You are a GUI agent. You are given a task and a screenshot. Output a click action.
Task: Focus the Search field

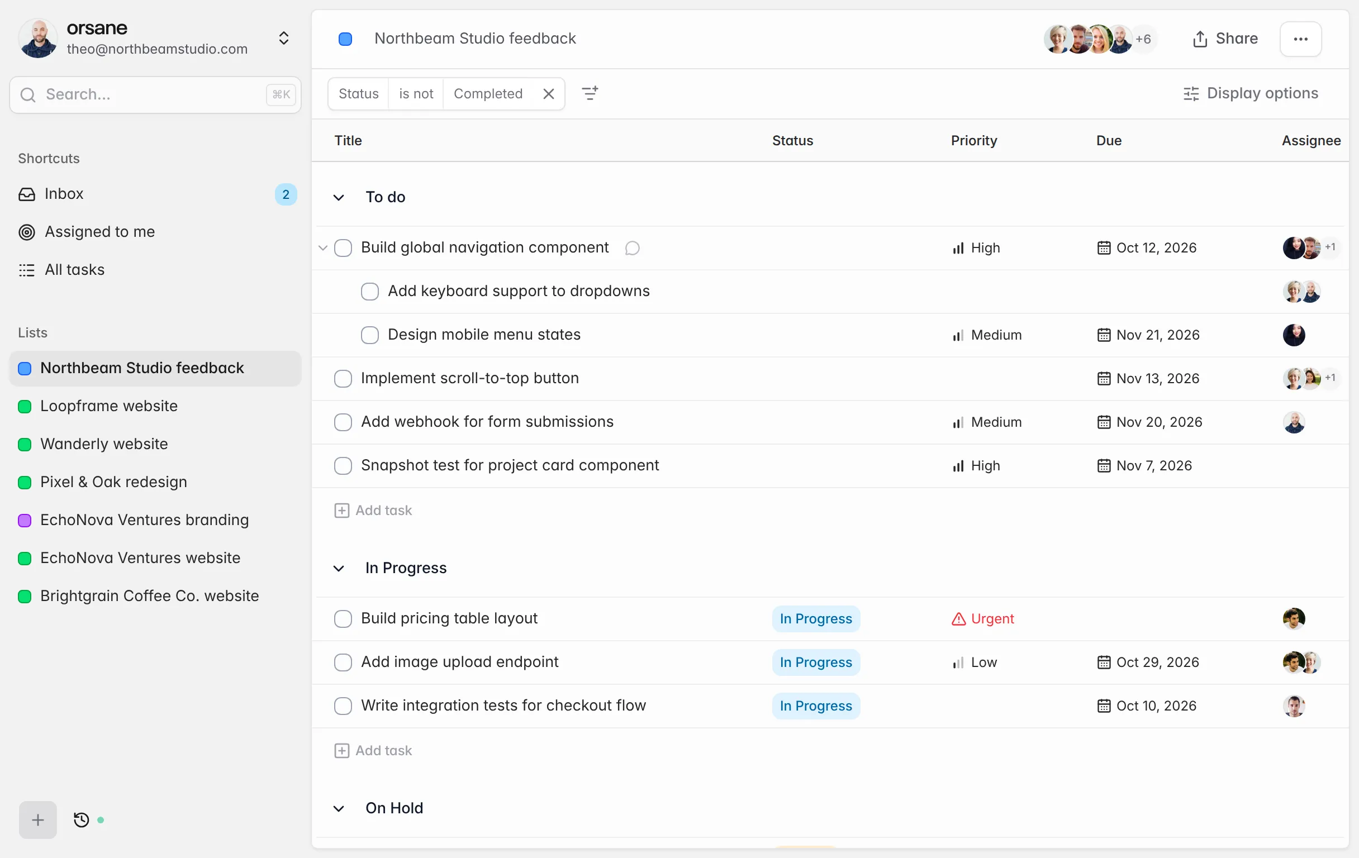[155, 95]
